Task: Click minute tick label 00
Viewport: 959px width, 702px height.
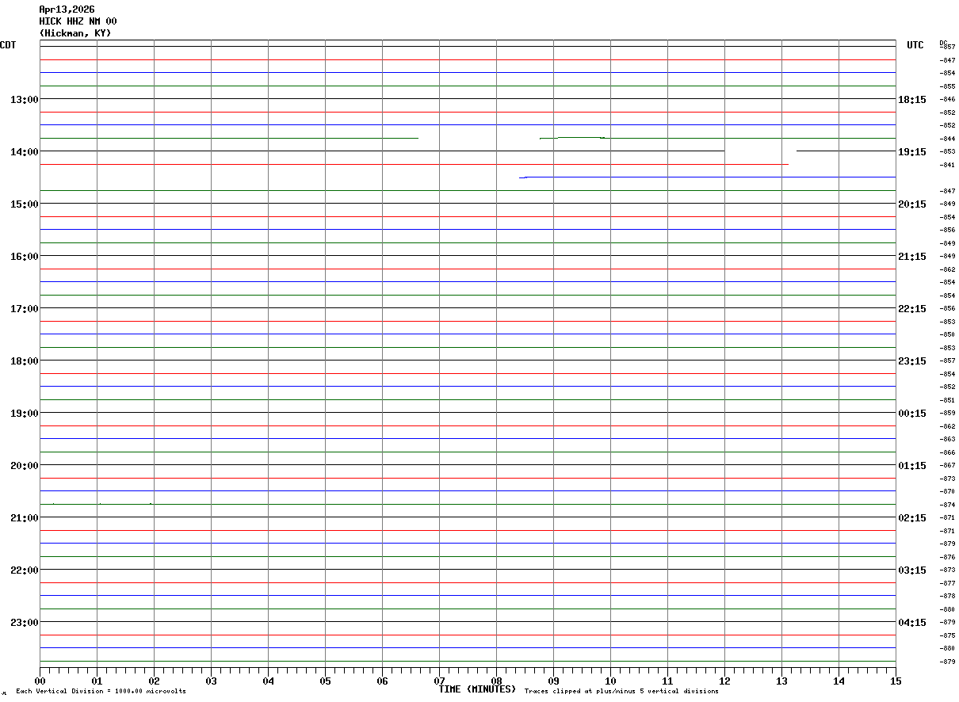Action: [x=40, y=681]
